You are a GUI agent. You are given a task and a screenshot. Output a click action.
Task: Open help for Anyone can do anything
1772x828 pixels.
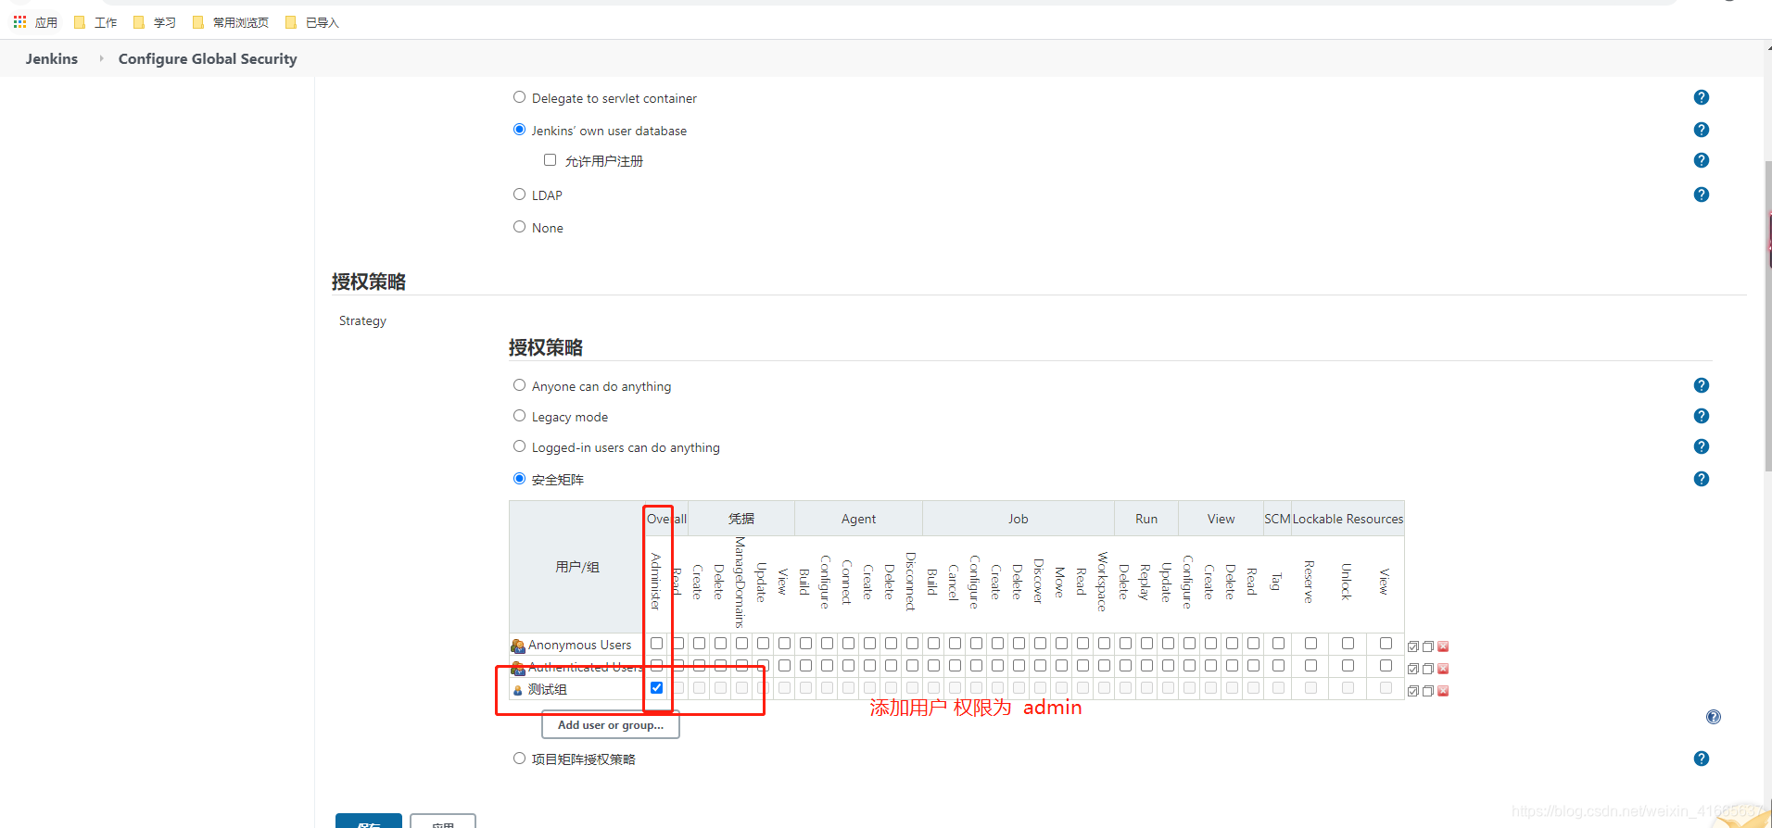1701,385
